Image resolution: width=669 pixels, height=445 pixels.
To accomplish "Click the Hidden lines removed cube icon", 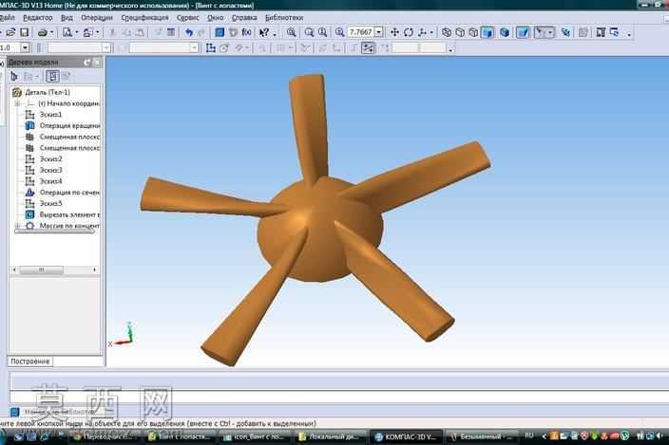I will (460, 32).
